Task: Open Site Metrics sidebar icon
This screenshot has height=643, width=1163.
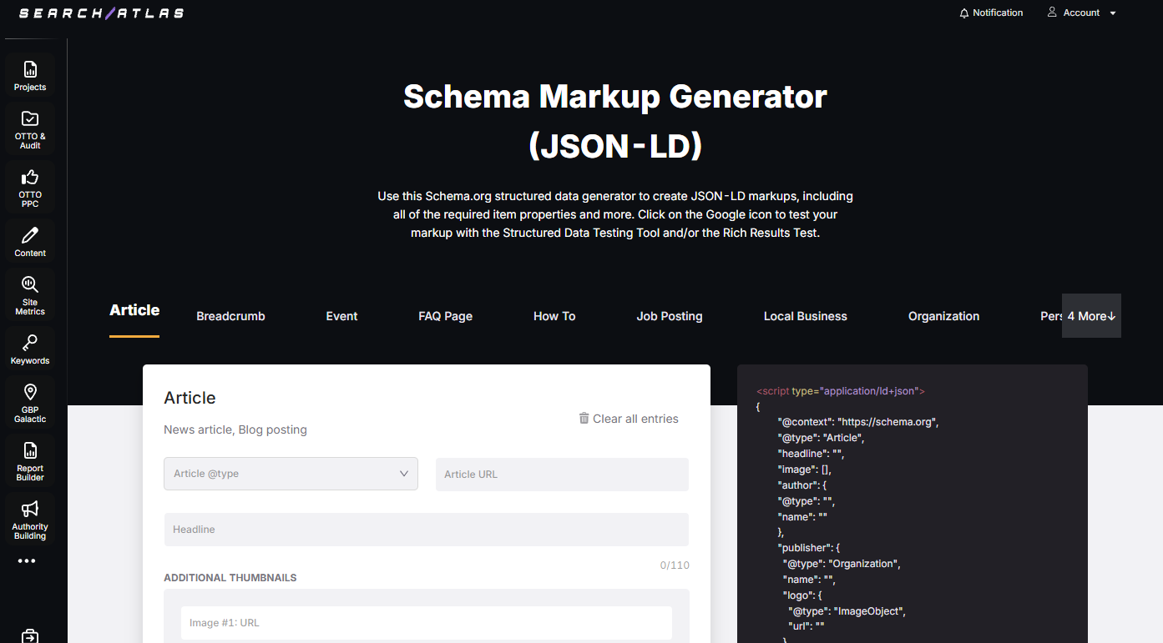Action: [x=30, y=285]
